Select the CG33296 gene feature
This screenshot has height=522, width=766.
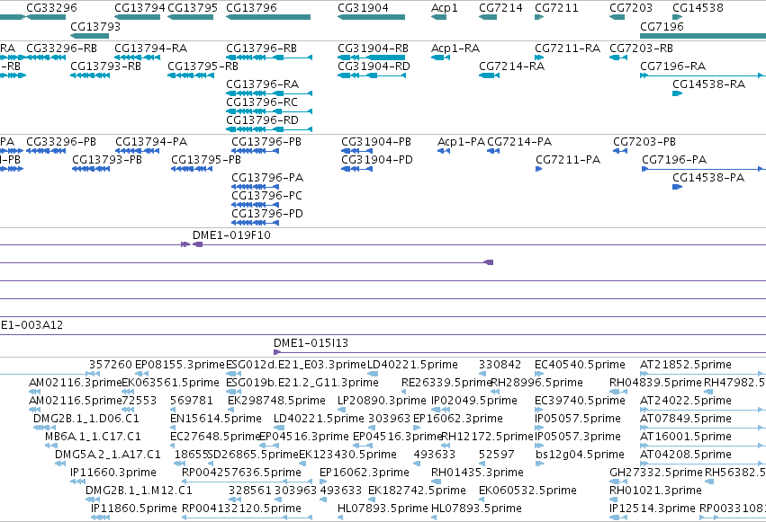[x=46, y=17]
